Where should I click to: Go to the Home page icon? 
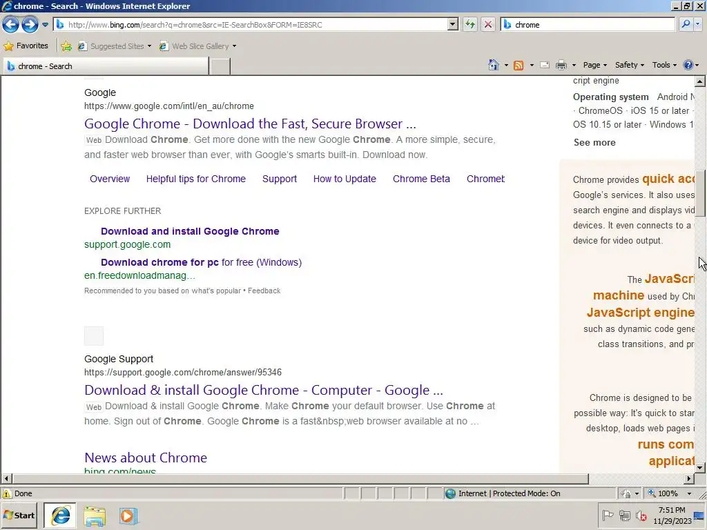click(494, 65)
